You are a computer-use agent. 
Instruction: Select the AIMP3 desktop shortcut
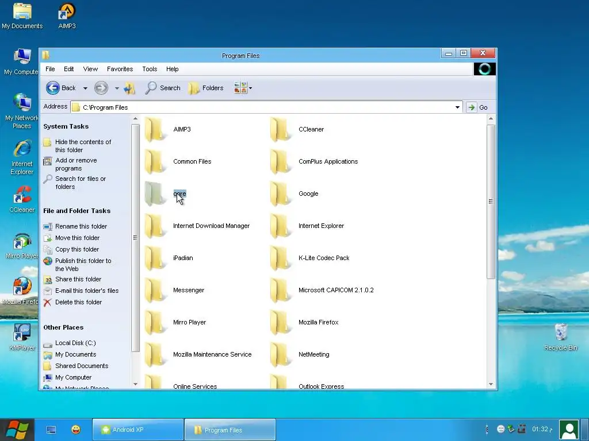tap(67, 16)
